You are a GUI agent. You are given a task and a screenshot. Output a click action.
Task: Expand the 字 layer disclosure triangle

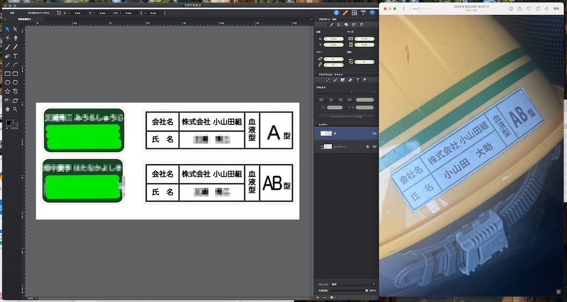[317, 133]
